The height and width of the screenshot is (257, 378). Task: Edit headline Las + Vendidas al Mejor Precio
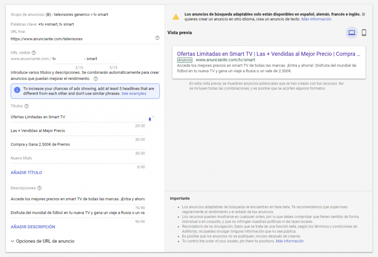click(78, 131)
